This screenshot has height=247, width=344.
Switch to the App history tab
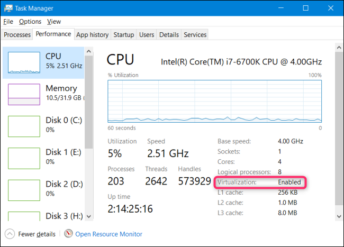pos(92,35)
